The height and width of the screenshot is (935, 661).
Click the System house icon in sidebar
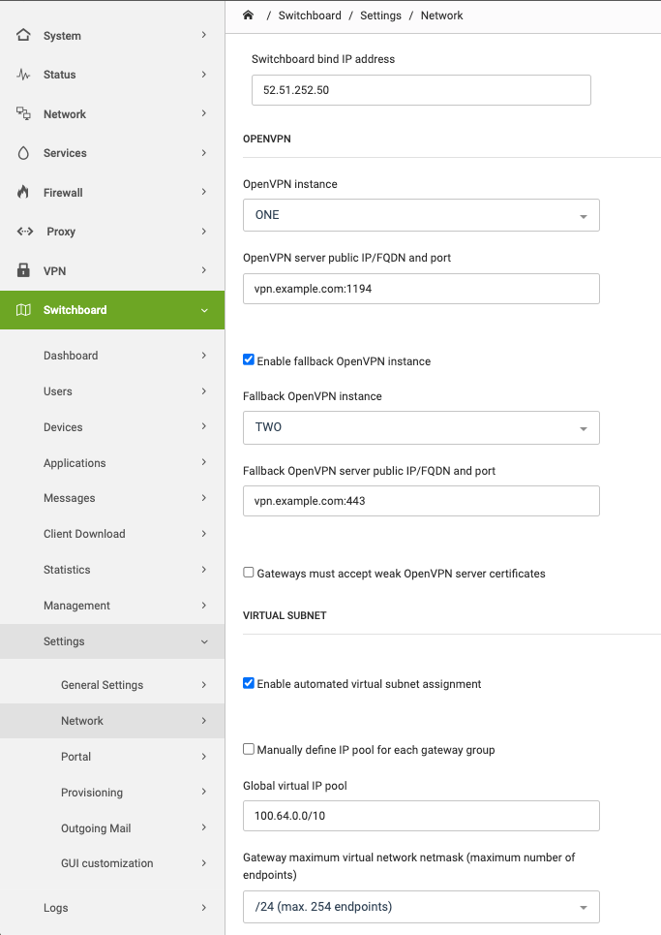pos(23,35)
